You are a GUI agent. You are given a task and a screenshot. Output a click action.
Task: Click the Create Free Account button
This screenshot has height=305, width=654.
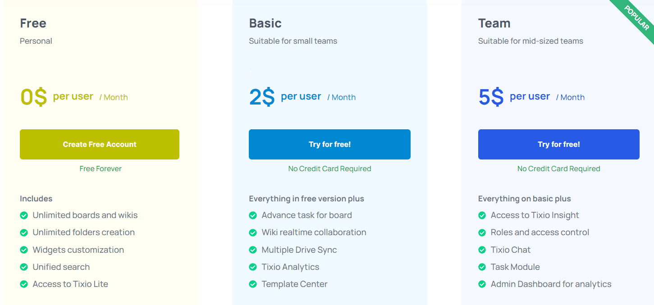[100, 144]
